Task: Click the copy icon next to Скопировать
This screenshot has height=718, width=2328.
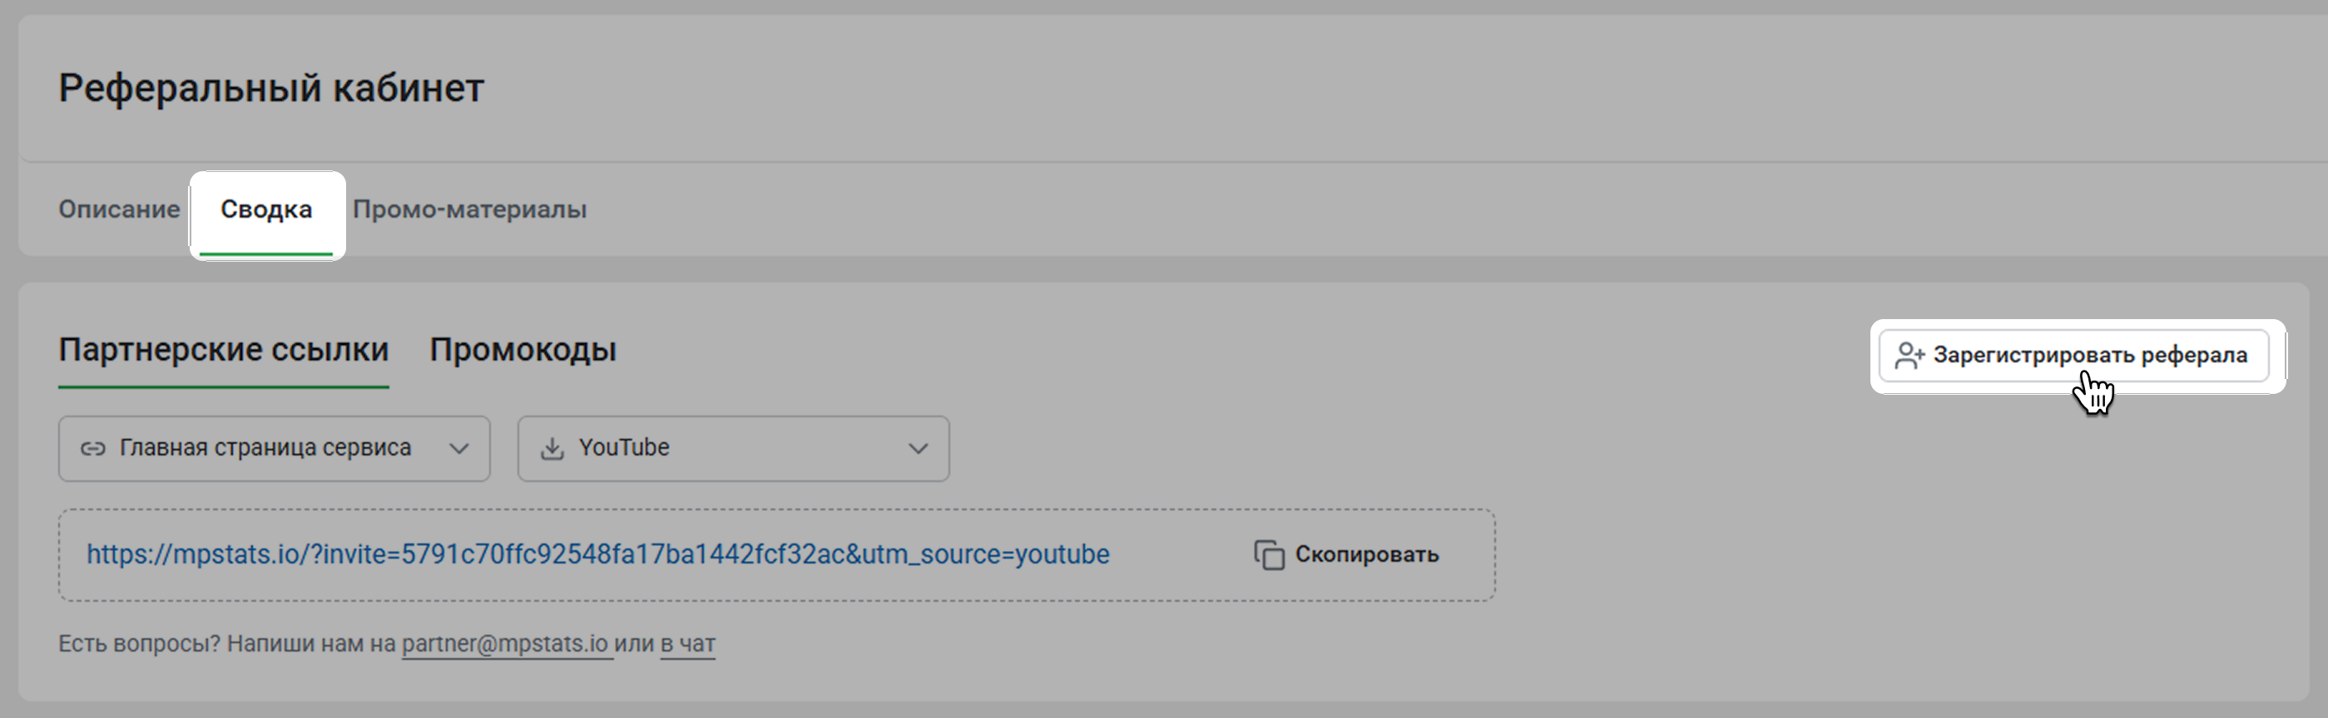Action: click(1269, 554)
